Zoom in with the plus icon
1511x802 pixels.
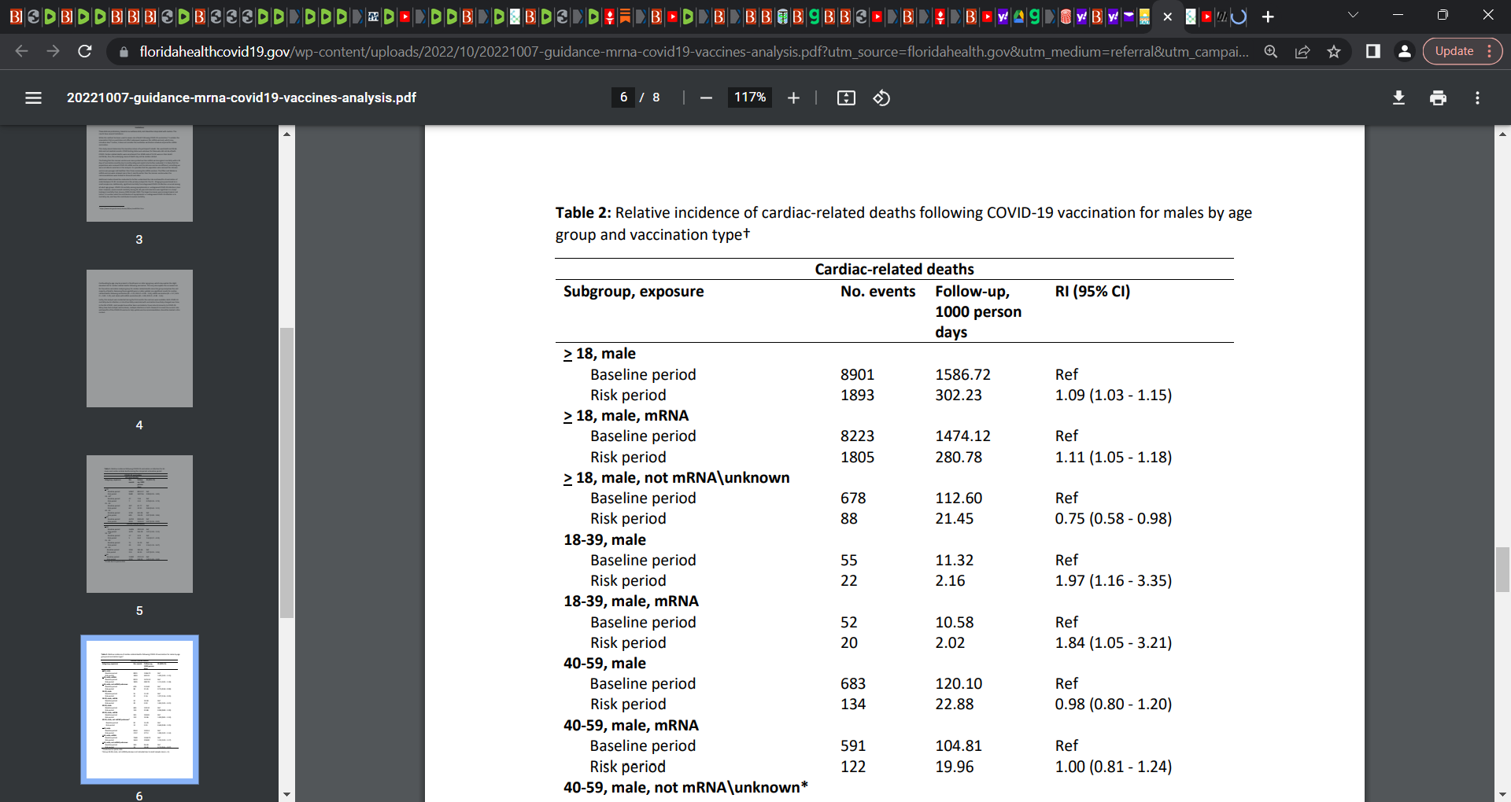pos(793,97)
